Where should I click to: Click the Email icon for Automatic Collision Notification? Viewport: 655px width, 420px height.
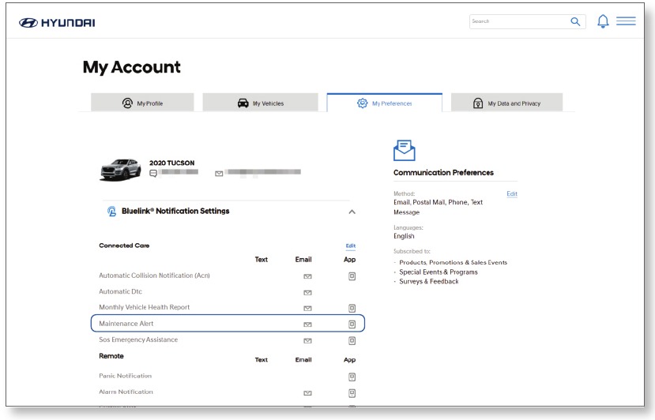point(307,276)
